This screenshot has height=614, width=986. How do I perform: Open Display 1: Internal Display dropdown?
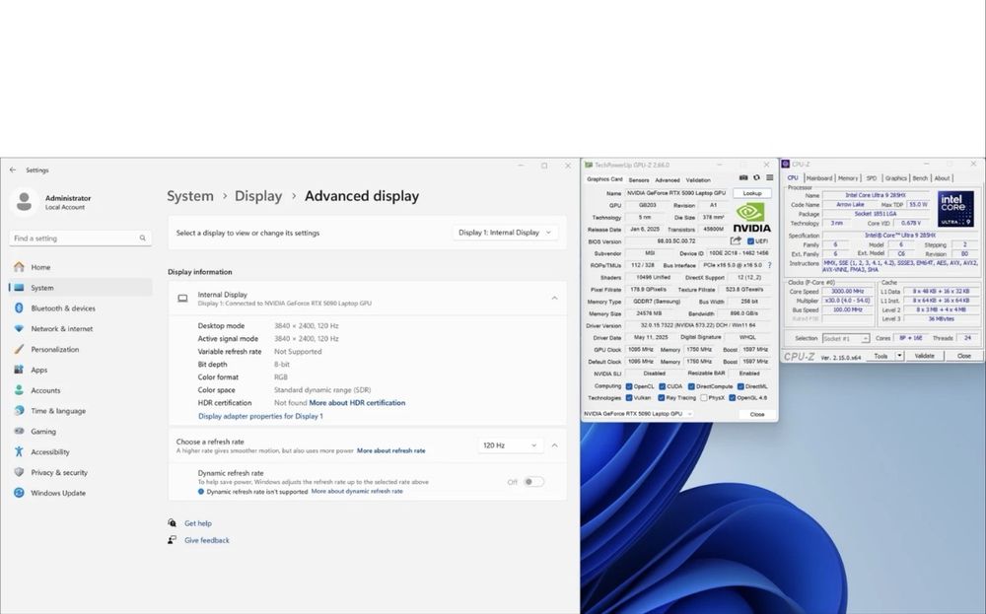[x=505, y=233]
